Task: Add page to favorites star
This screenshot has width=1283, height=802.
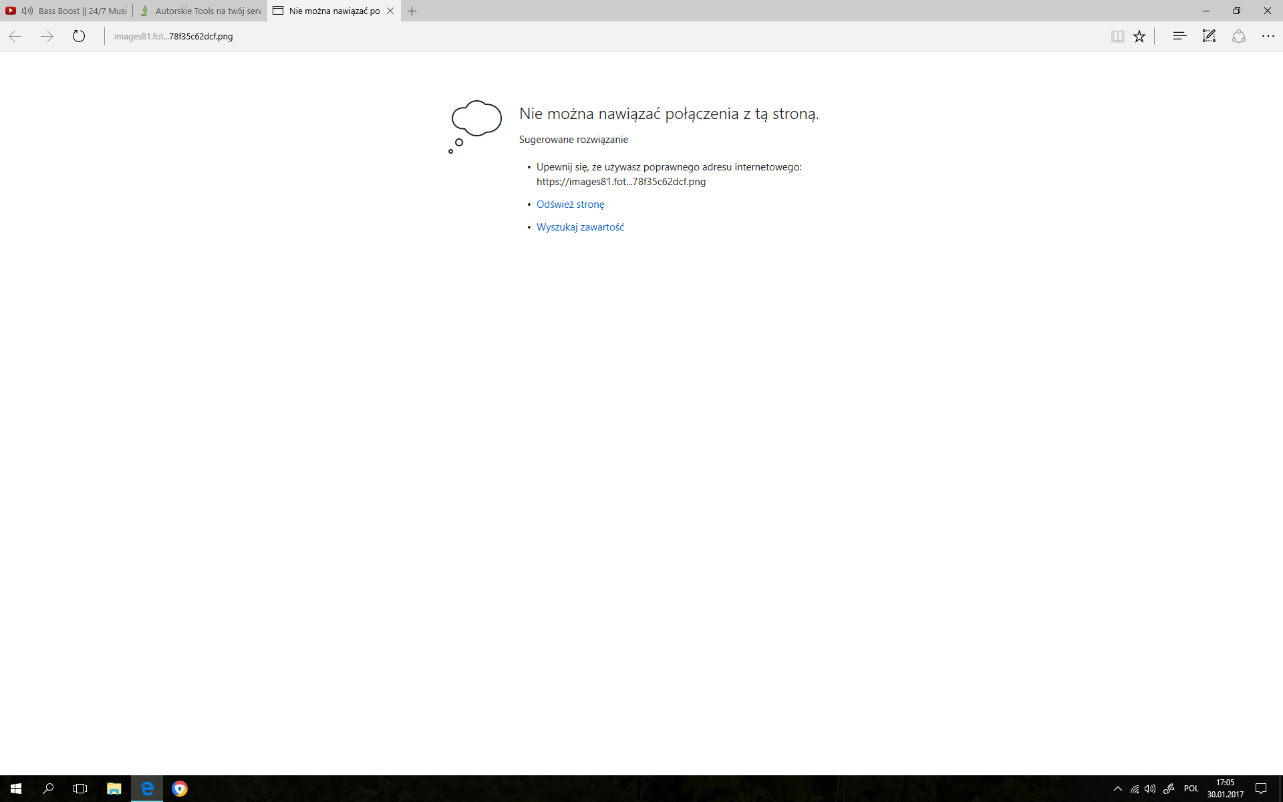Action: [1139, 36]
